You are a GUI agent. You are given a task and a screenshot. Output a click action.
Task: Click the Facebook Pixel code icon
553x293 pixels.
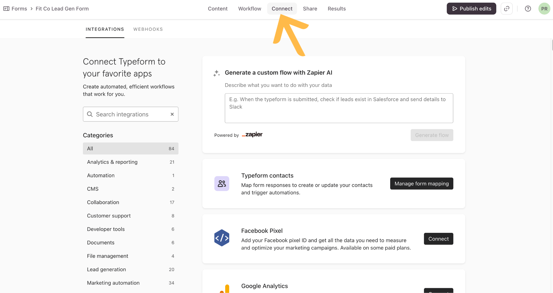[222, 238]
